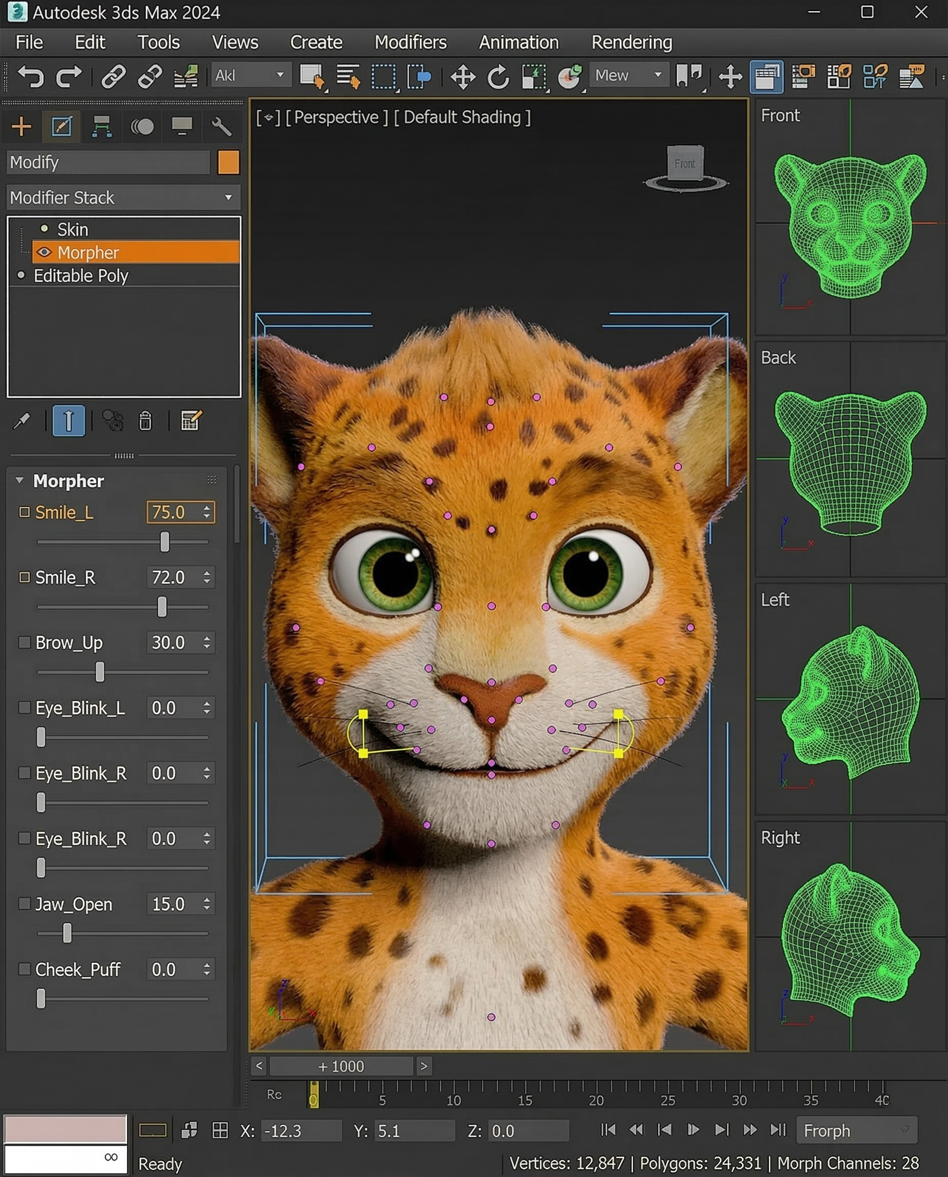This screenshot has height=1177, width=948.
Task: Click the Undo arrow in toolbar
Action: coord(31,76)
